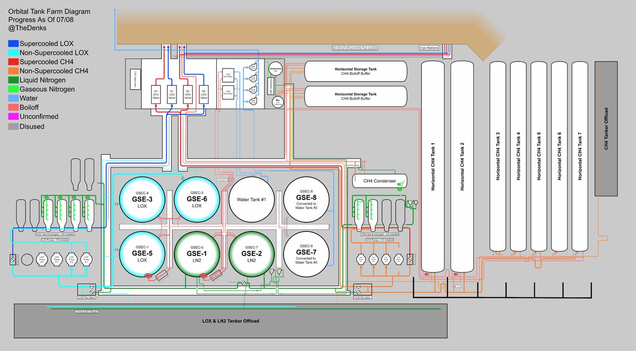
Task: Select the GSE-5 LOX tank
Action: [143, 255]
